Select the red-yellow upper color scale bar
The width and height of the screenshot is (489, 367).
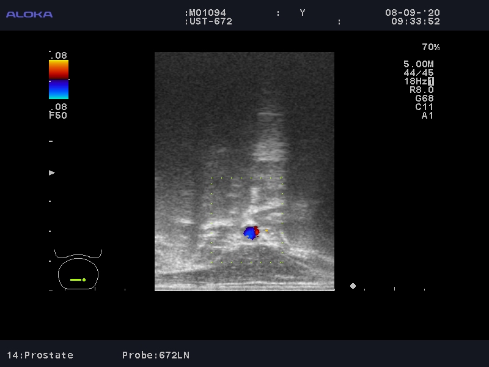pos(59,69)
